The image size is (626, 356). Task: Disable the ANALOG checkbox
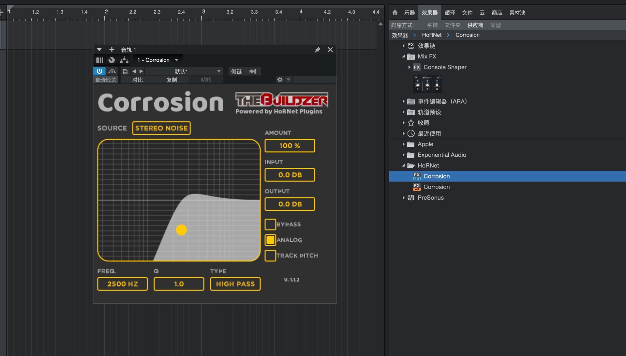pos(270,240)
